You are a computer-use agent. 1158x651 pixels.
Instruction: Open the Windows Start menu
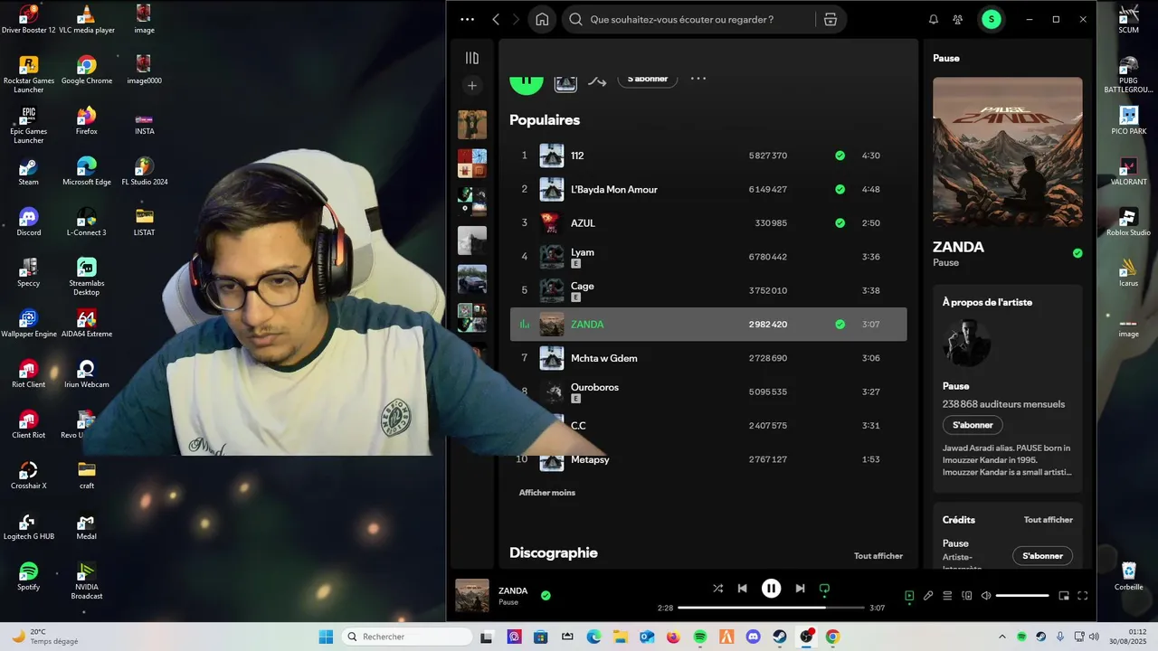[x=326, y=637]
